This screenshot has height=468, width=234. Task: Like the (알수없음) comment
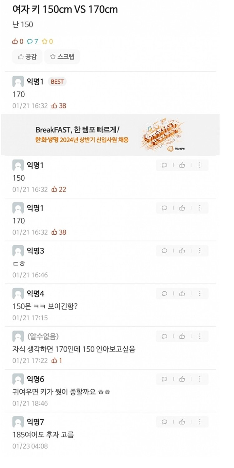[x=182, y=336]
